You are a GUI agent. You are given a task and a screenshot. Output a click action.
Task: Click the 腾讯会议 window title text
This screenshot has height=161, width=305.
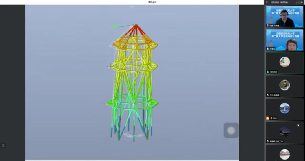[x=152, y=2]
